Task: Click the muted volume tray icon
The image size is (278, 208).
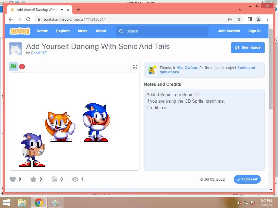Action: point(239,203)
